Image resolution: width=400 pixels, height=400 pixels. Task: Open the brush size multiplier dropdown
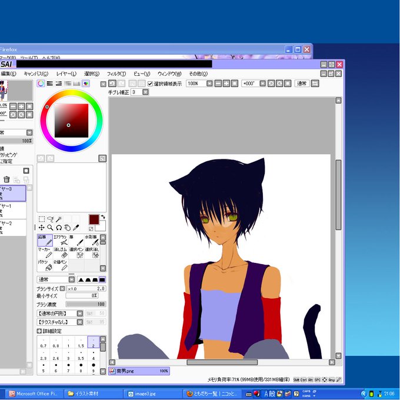(62, 288)
